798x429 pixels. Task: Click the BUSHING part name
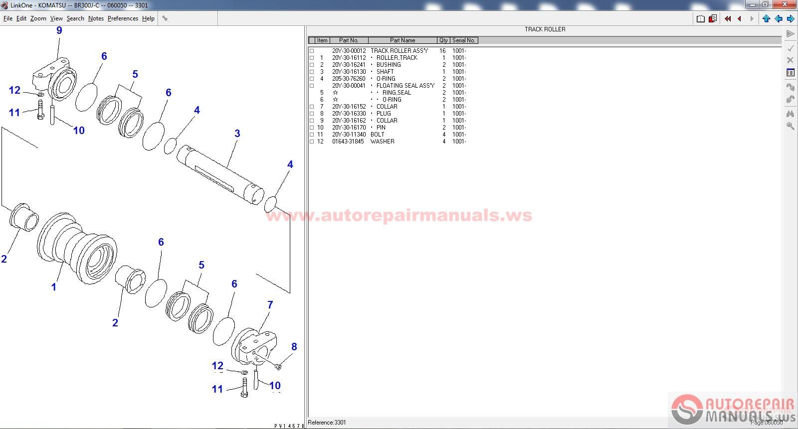[389, 65]
